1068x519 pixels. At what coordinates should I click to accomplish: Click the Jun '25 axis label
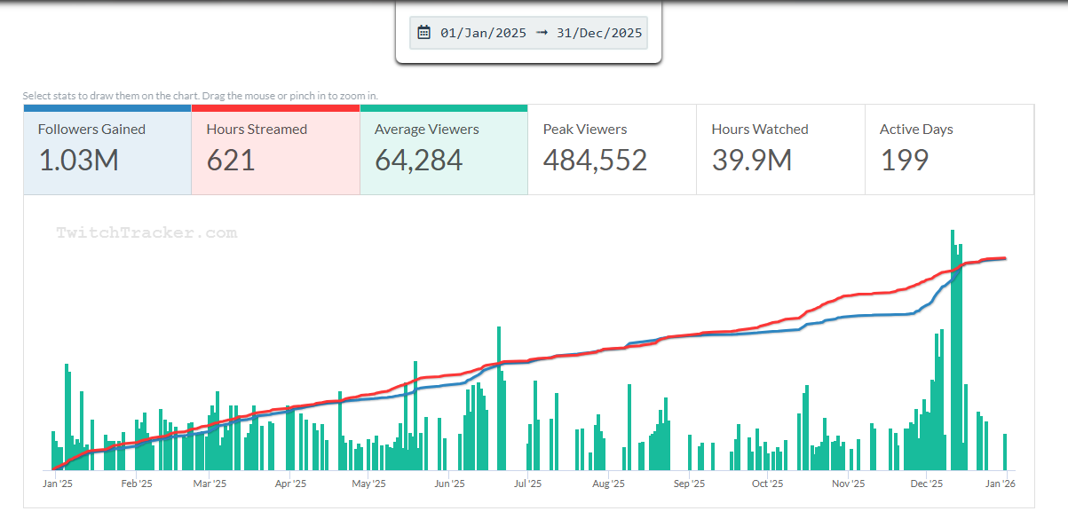click(x=449, y=484)
